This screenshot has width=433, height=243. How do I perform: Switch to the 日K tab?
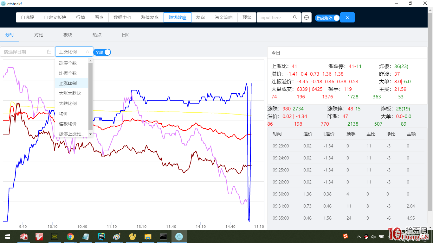tap(126, 35)
